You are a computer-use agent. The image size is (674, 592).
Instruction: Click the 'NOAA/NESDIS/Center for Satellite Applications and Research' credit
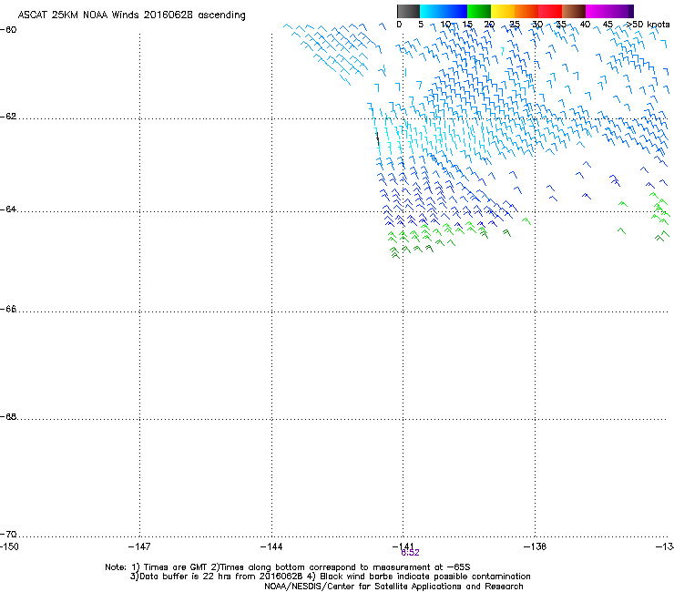click(x=393, y=587)
